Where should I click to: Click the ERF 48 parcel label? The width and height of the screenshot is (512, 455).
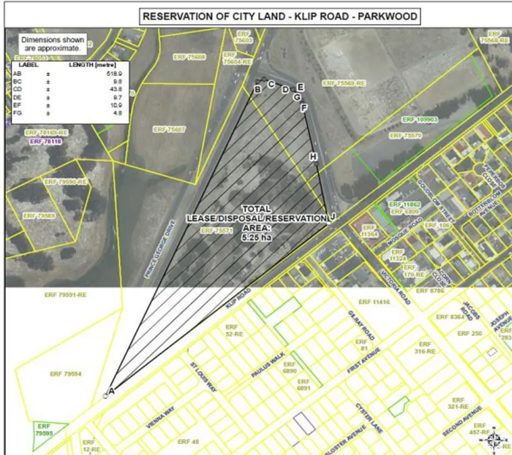(x=188, y=442)
